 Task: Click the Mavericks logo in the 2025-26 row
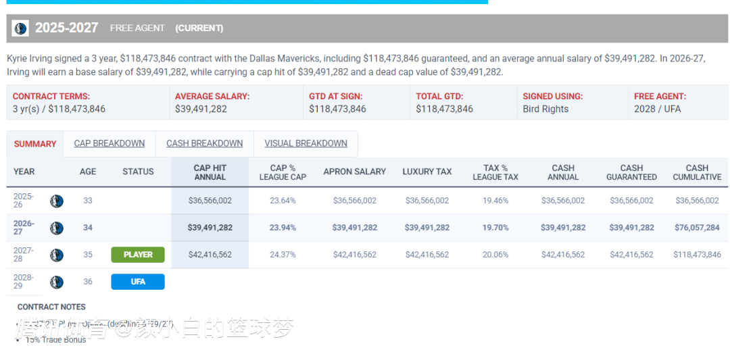click(57, 201)
